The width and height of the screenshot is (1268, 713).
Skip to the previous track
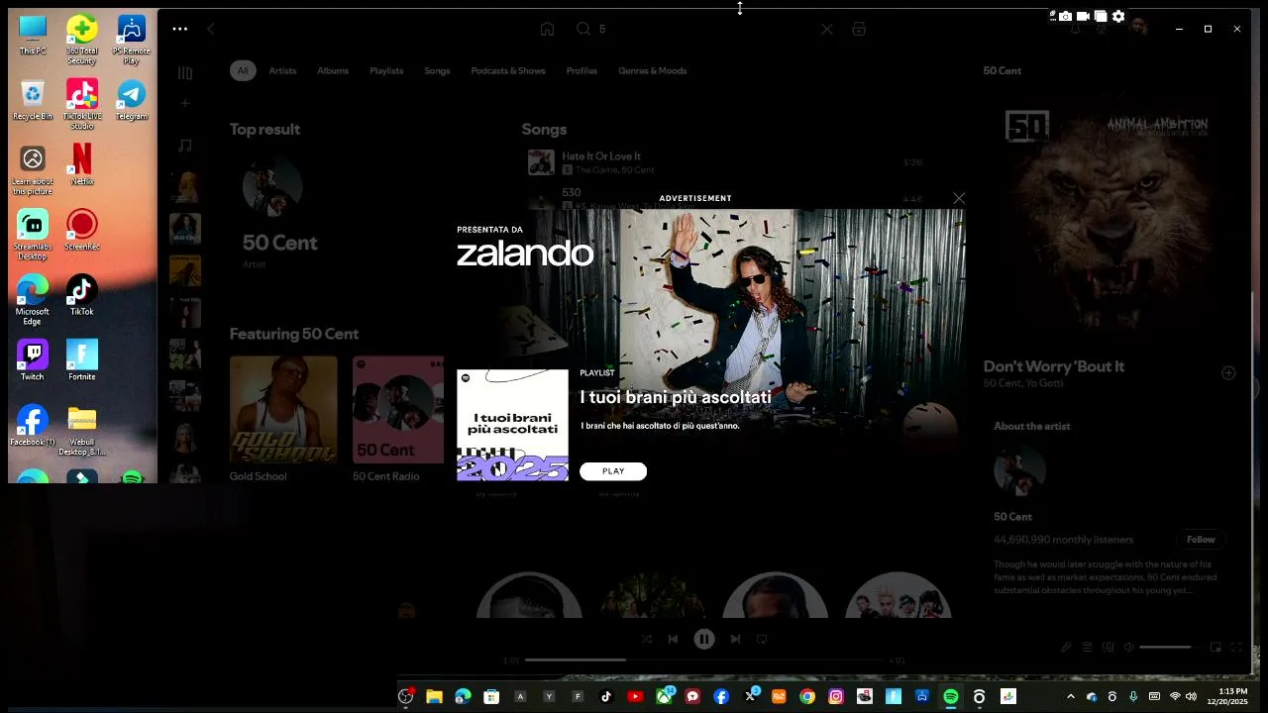tap(674, 640)
